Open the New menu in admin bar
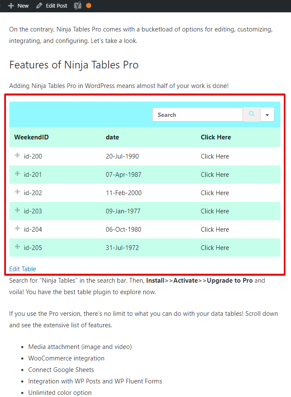291x397 pixels. click(18, 6)
